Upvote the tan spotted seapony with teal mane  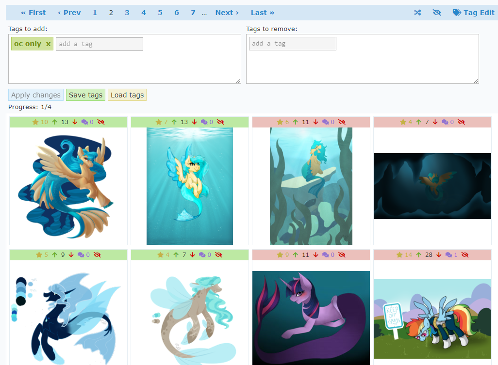click(176, 255)
